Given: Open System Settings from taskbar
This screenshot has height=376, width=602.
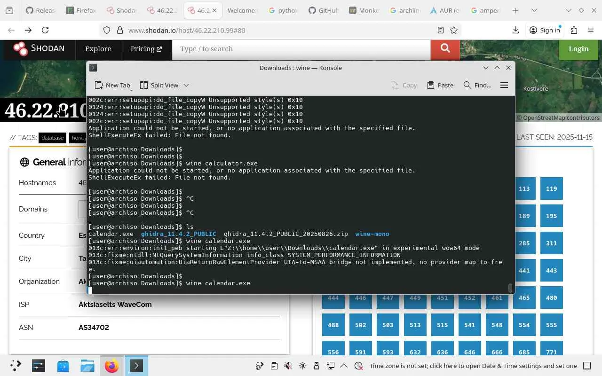Looking at the screenshot, I should (39, 366).
